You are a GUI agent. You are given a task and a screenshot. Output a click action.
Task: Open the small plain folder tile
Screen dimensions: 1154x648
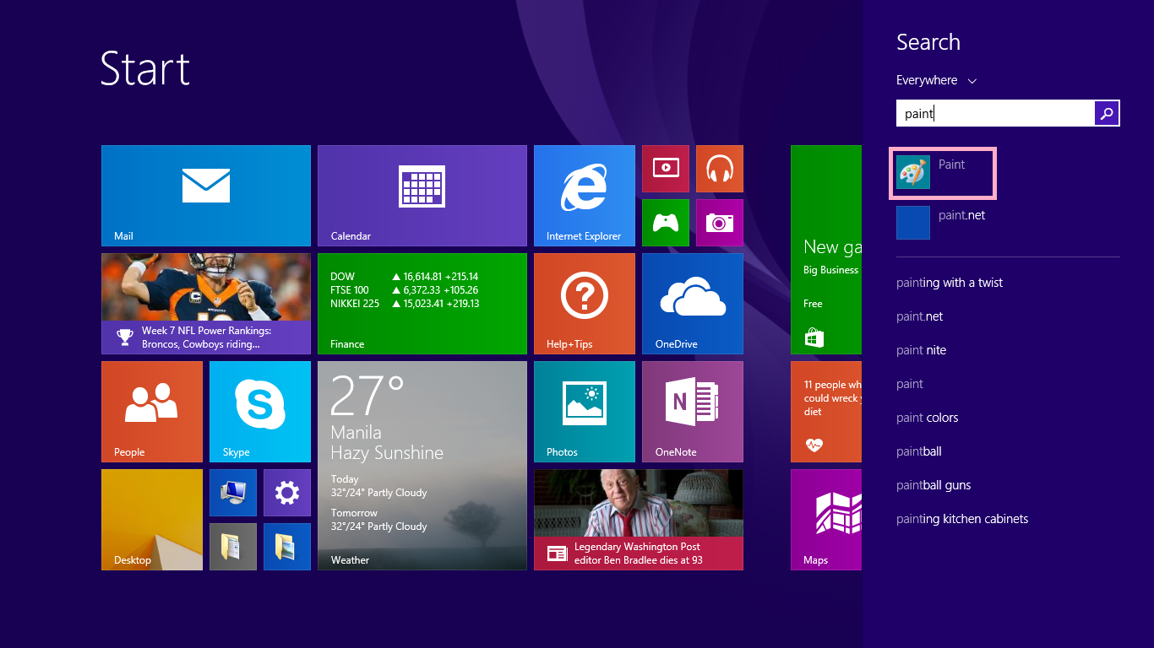pos(233,547)
